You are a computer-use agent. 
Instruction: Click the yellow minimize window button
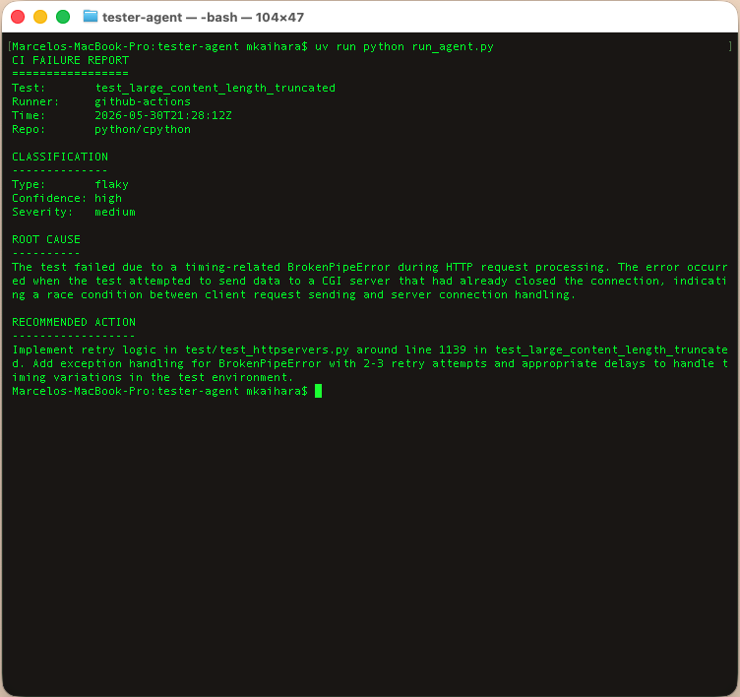click(x=40, y=17)
